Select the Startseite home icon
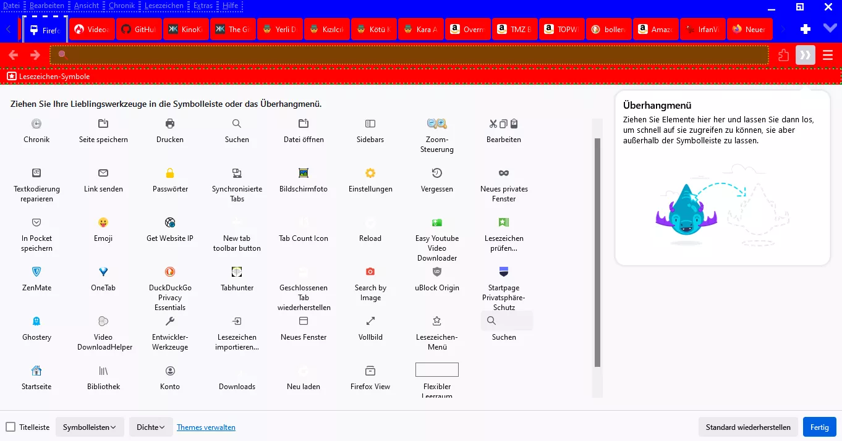Image resolution: width=842 pixels, height=441 pixels. tap(36, 371)
